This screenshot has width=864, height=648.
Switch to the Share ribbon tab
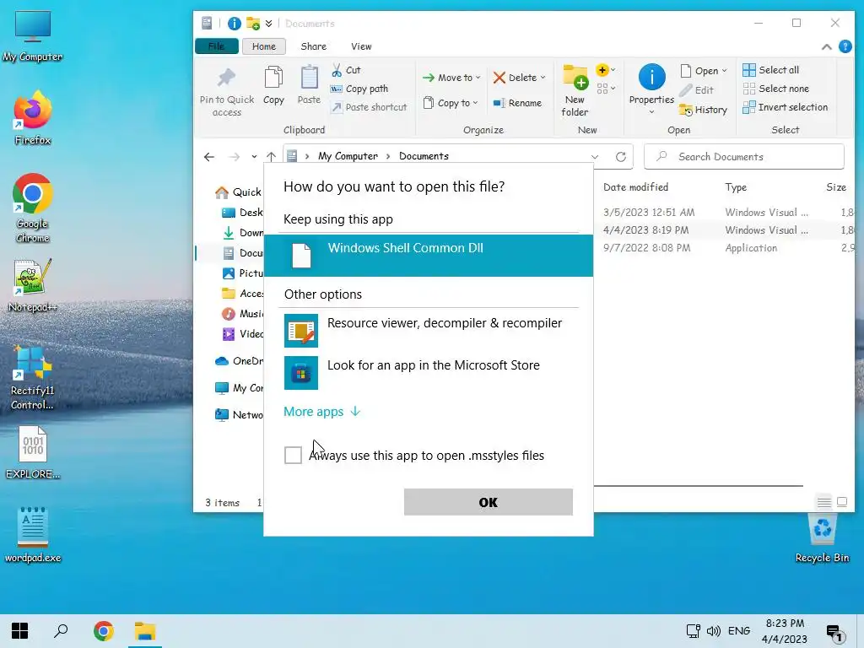click(314, 46)
